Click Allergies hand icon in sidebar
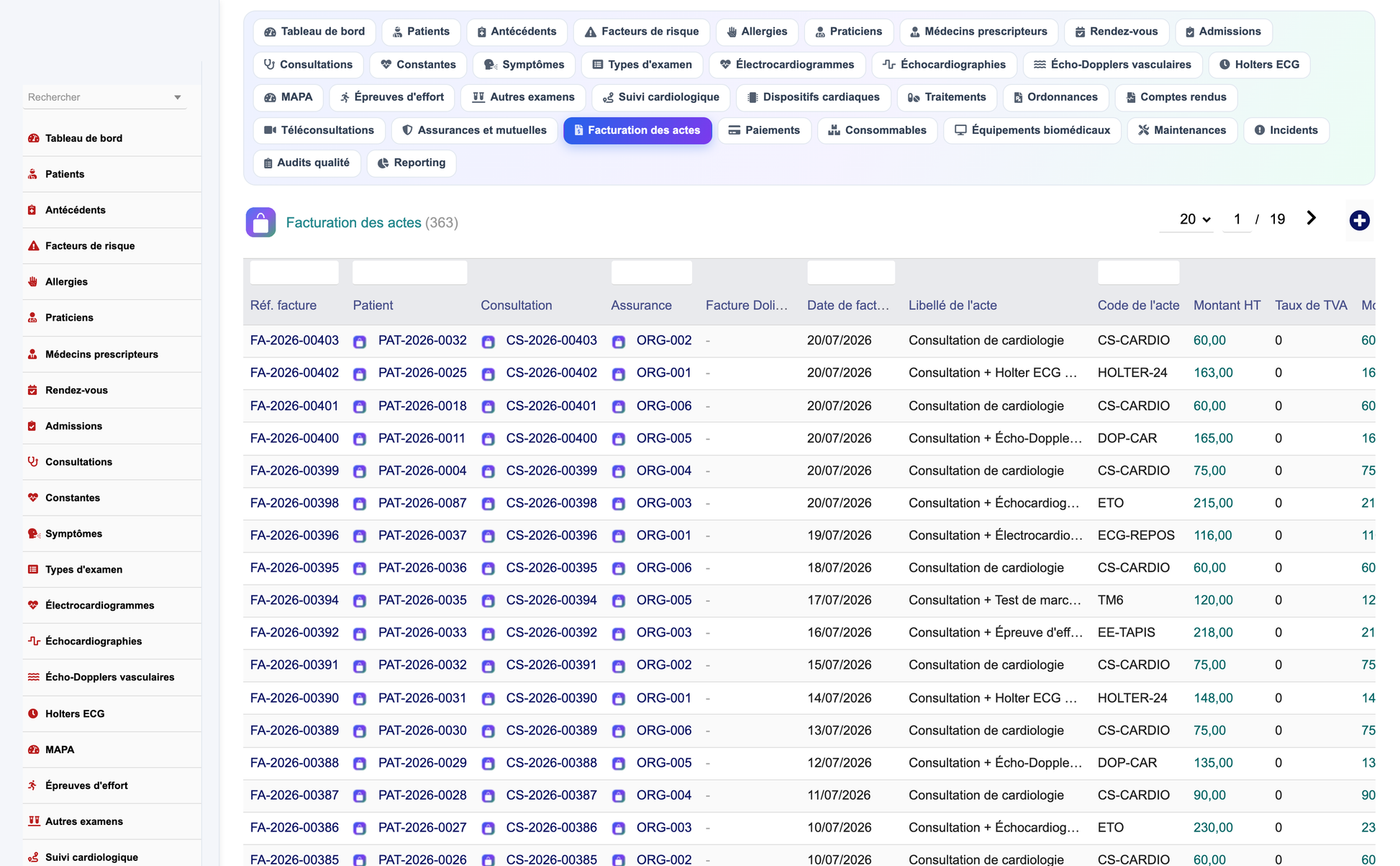 [33, 282]
